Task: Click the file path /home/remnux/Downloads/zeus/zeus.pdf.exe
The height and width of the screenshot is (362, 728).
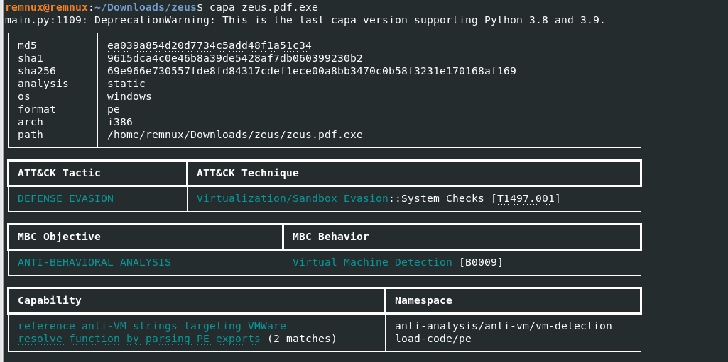Action: [235, 135]
